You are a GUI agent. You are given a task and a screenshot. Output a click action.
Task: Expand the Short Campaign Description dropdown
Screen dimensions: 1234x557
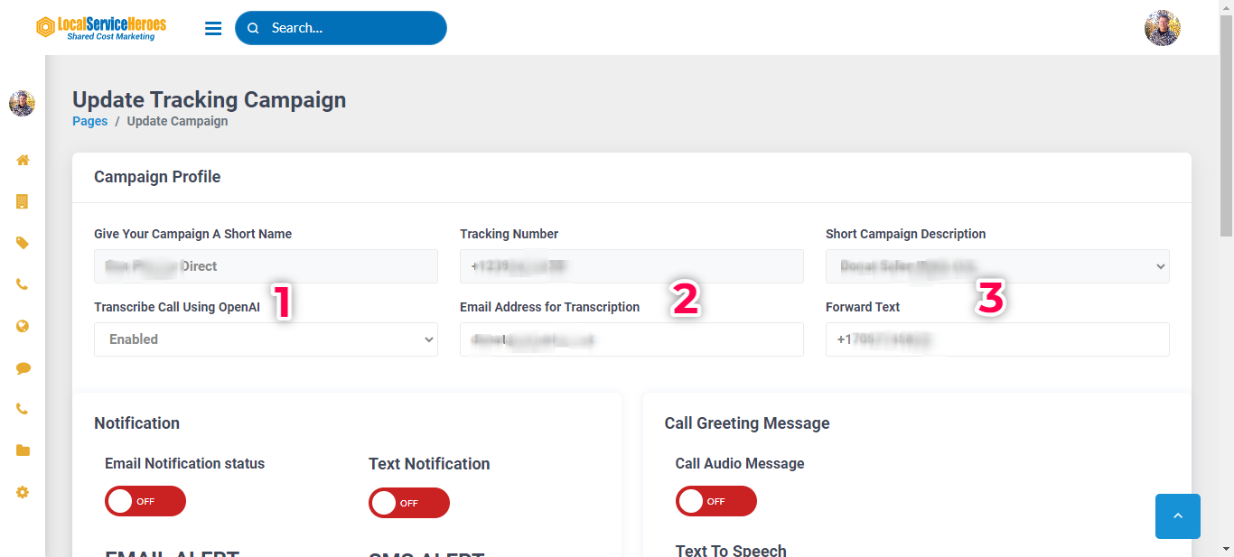tap(996, 266)
